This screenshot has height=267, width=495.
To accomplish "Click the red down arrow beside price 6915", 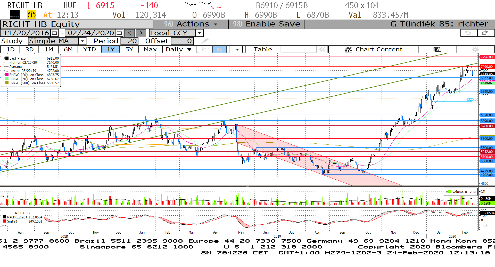I will [89, 6].
